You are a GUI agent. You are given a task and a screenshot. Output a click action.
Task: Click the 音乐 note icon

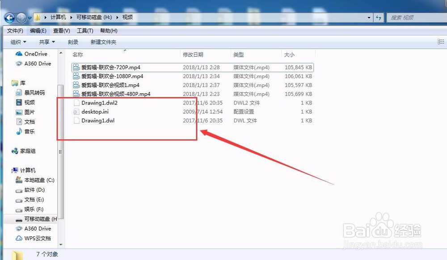(19, 131)
